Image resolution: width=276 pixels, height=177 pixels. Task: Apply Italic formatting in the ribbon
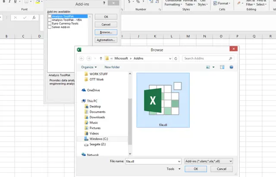point(9,2)
